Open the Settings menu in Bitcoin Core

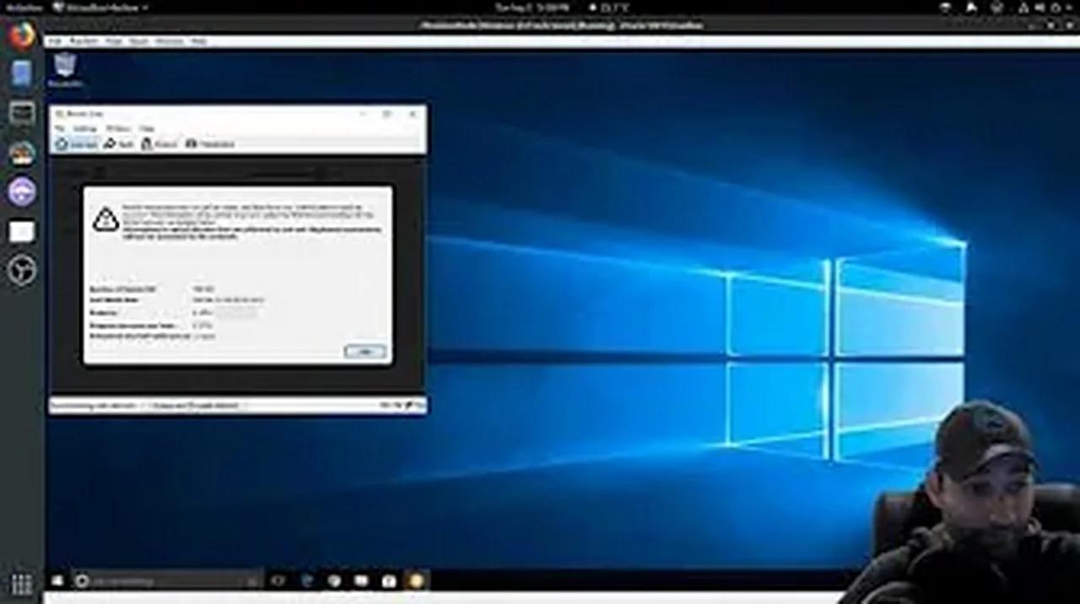click(87, 129)
